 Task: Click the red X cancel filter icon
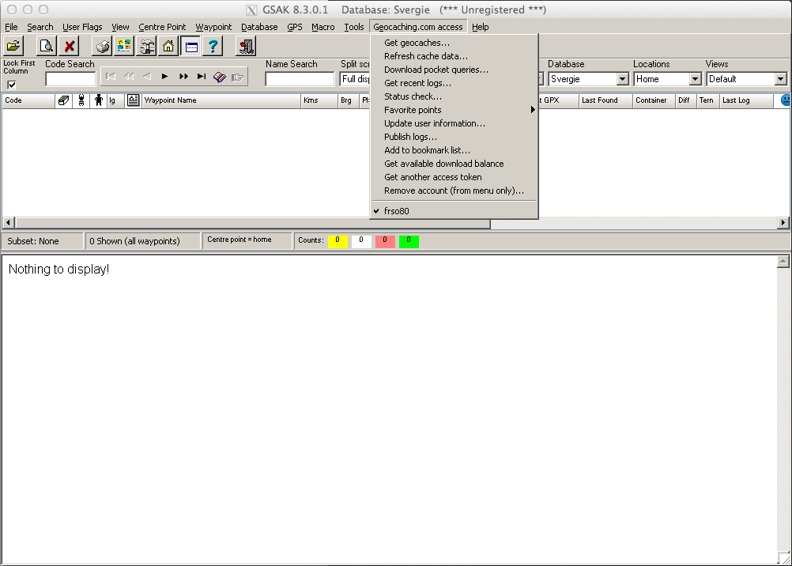70,47
